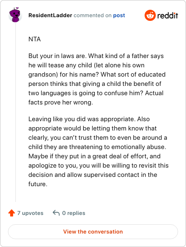This screenshot has width=186, height=247.
Task: Click the line starting "grandson) for his name?"
Action: pos(97,74)
